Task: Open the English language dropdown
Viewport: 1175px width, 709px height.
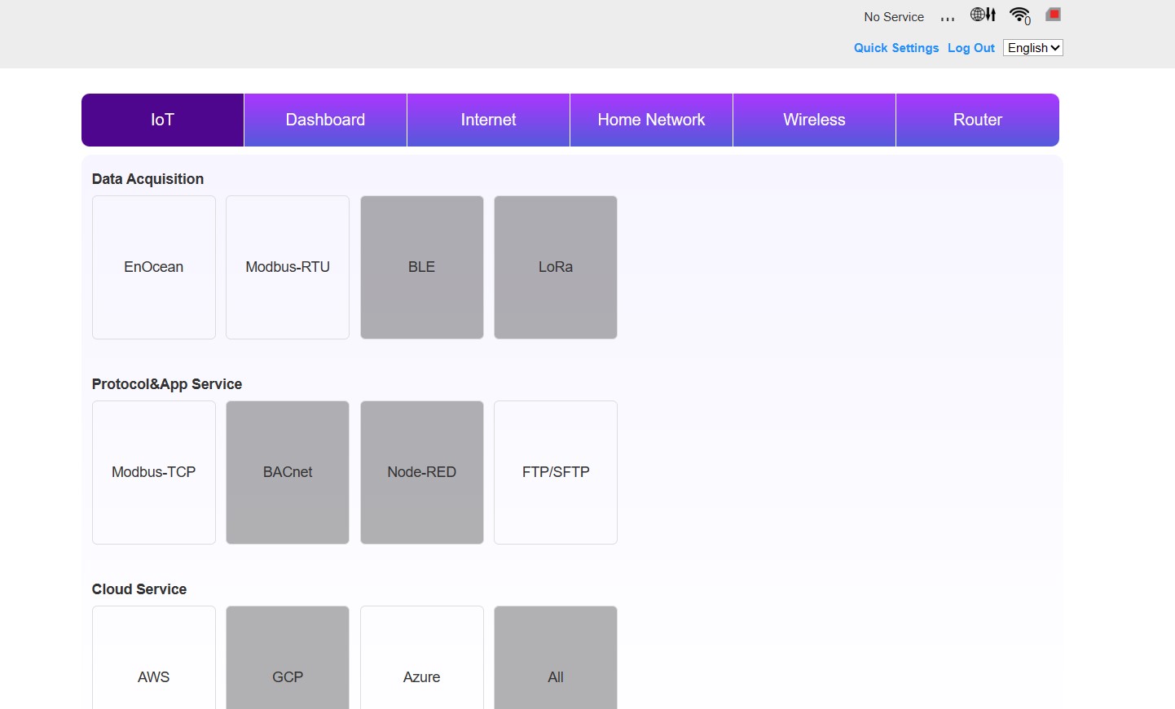Action: tap(1032, 48)
